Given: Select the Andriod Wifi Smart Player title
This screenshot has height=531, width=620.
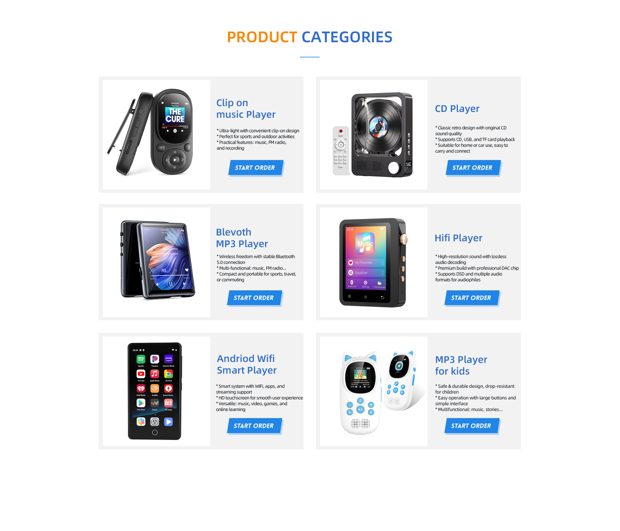Looking at the screenshot, I should tap(247, 364).
